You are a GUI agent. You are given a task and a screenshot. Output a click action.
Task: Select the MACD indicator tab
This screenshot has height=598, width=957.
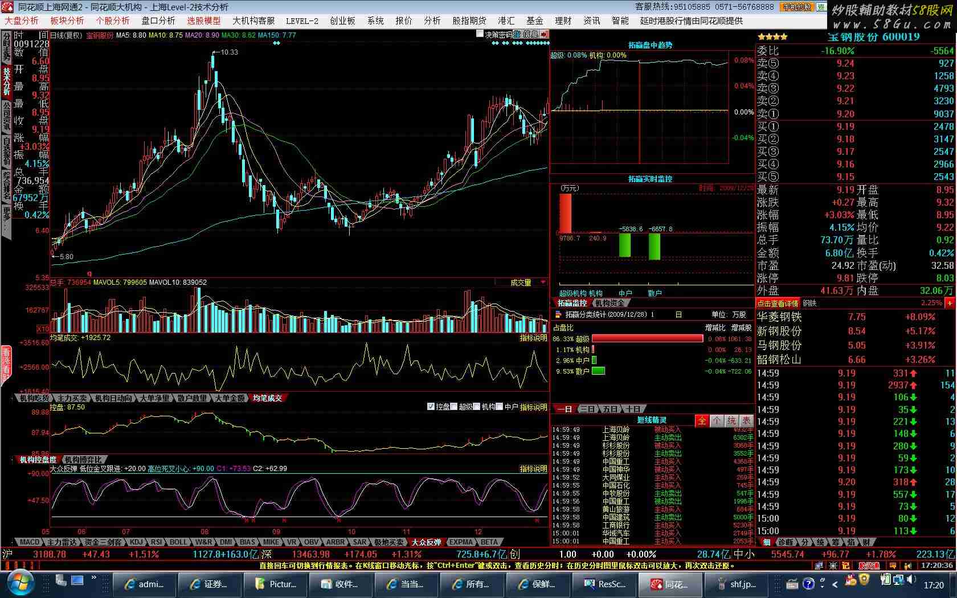coord(30,542)
